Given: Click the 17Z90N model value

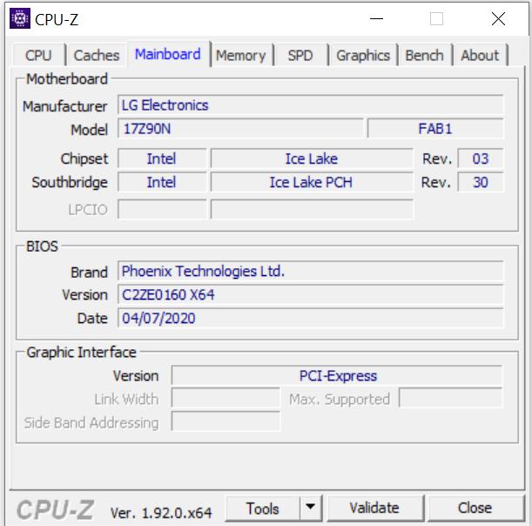Looking at the screenshot, I should pos(240,129).
